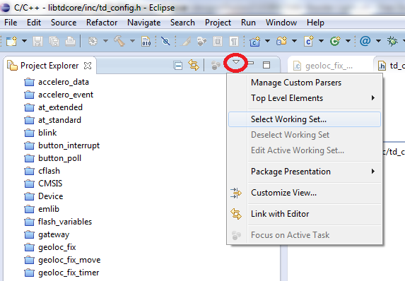This screenshot has height=281, width=405.
Task: Close the Project Explorer tab
Action: [88, 66]
